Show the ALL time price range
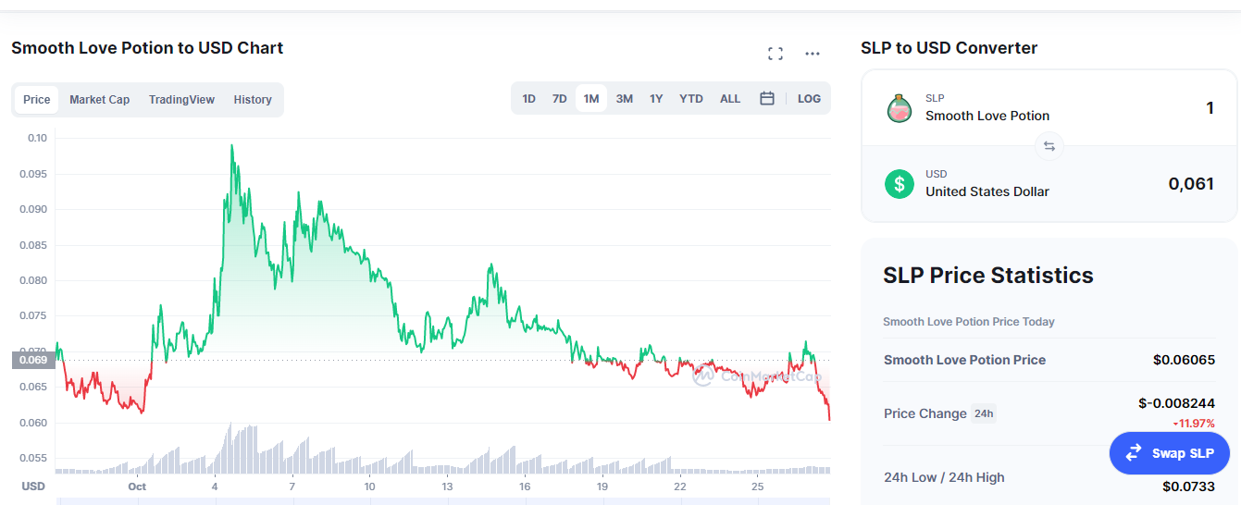The image size is (1241, 505). point(730,98)
